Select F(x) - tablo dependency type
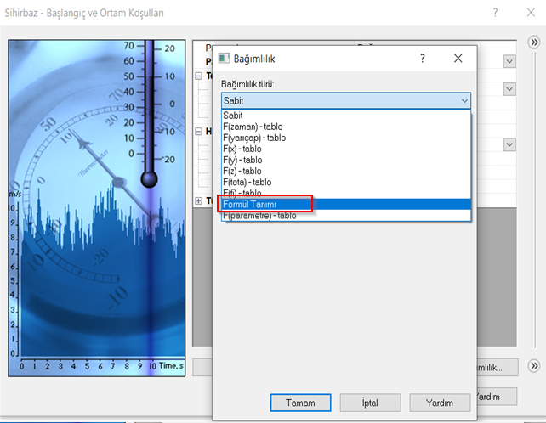Viewport: 546px width, 423px height. 248,148
